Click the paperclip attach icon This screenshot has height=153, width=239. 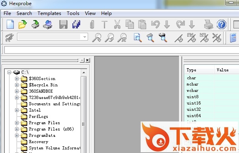point(92,24)
